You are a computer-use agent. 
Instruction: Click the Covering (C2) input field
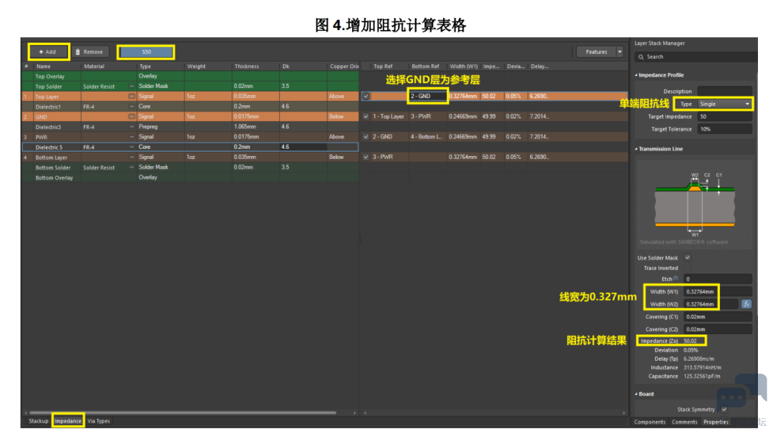coord(718,329)
